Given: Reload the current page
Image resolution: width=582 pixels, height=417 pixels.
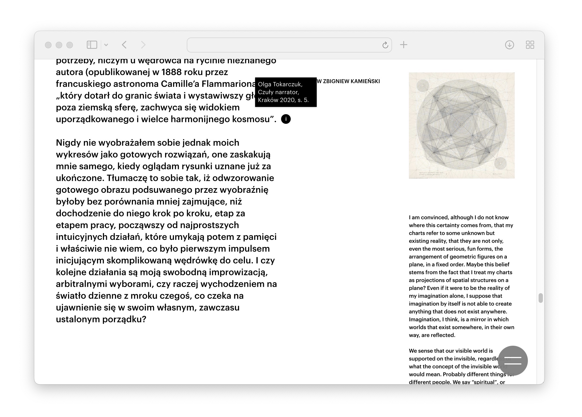Looking at the screenshot, I should coord(385,45).
